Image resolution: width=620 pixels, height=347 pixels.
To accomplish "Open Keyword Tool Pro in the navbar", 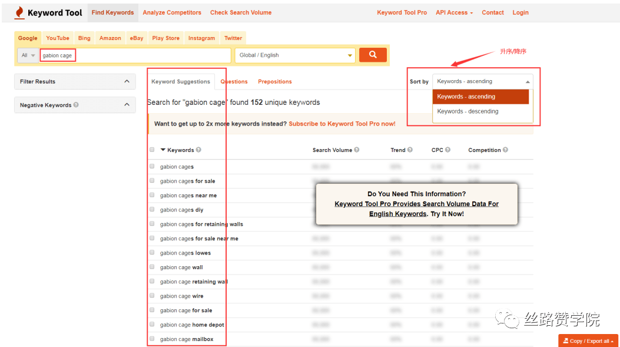I will pyautogui.click(x=402, y=12).
